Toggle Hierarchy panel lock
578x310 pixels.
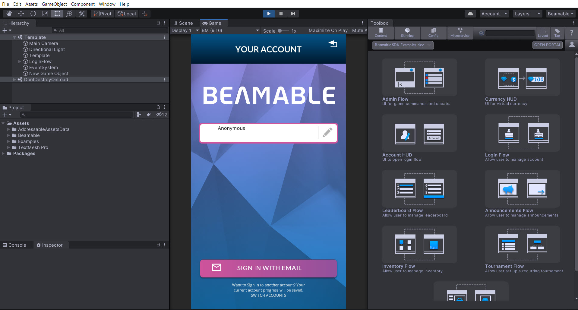(x=158, y=23)
